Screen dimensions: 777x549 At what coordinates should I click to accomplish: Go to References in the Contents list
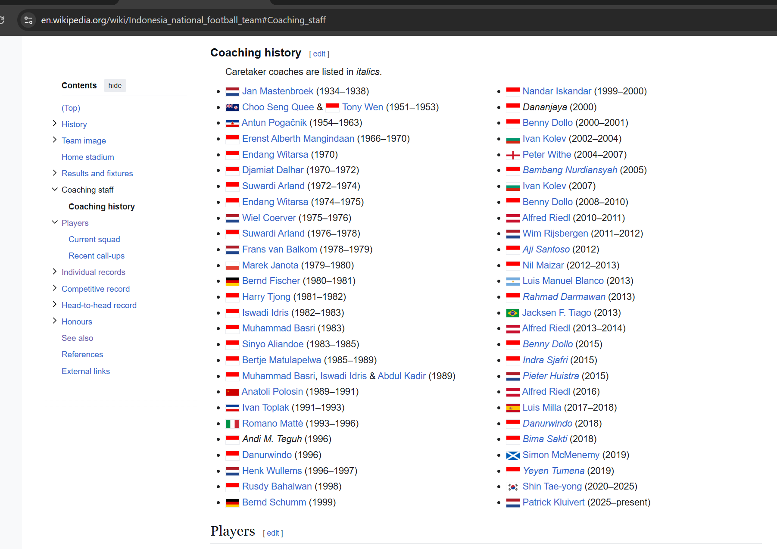(x=82, y=355)
